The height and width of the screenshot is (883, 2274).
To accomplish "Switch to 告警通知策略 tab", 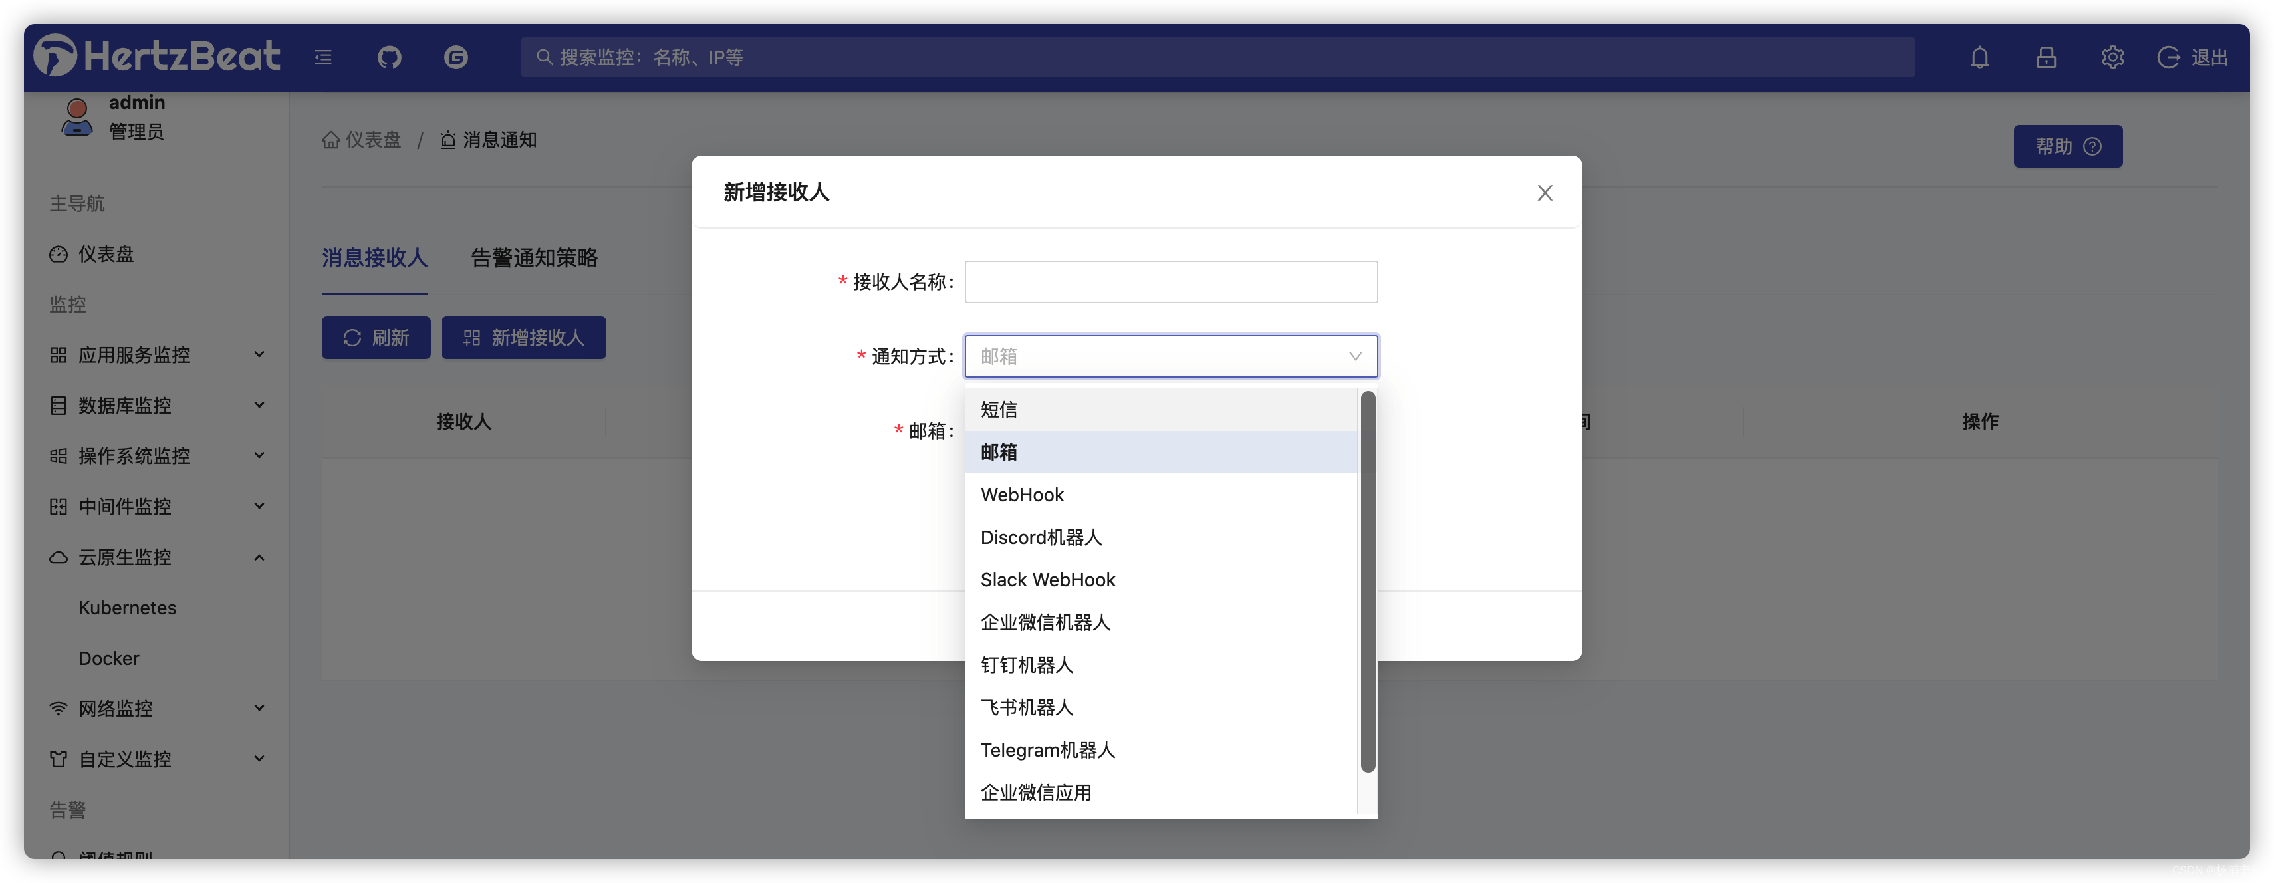I will [x=534, y=258].
